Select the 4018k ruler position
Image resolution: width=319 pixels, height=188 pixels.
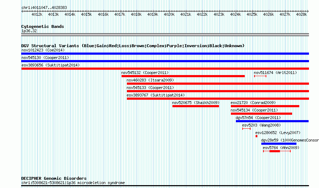click(136, 14)
